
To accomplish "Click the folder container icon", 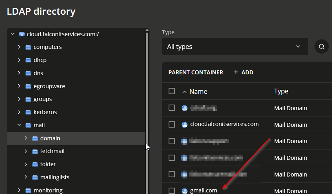I will click(x=35, y=165).
